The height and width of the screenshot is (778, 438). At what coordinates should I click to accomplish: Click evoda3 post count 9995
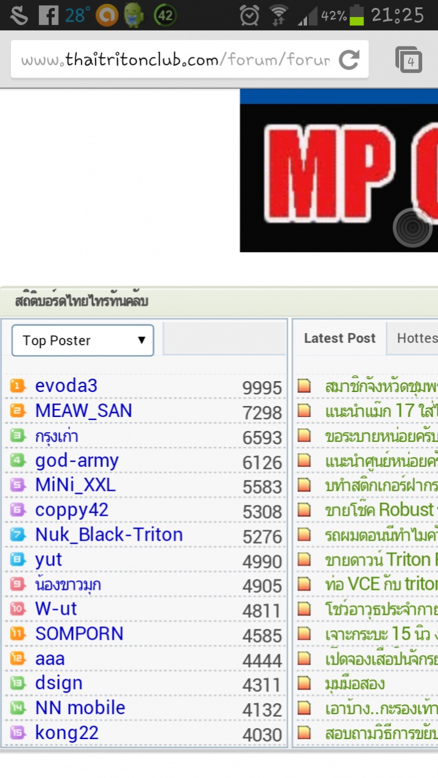pyautogui.click(x=262, y=388)
